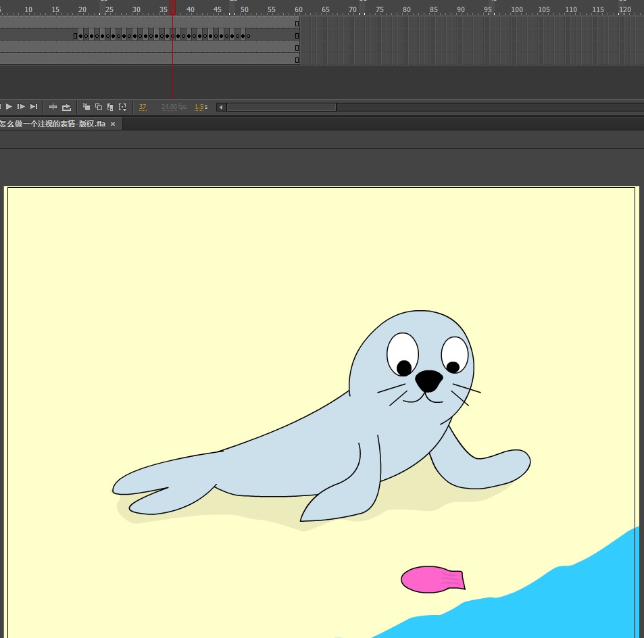
Task: Click the red playhead at frame 37
Action: pos(172,8)
